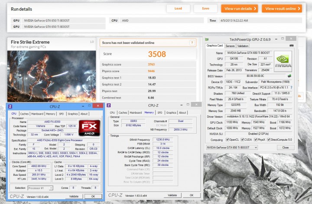Click View result online button
This screenshot has width=312, height=204.
[282, 9]
